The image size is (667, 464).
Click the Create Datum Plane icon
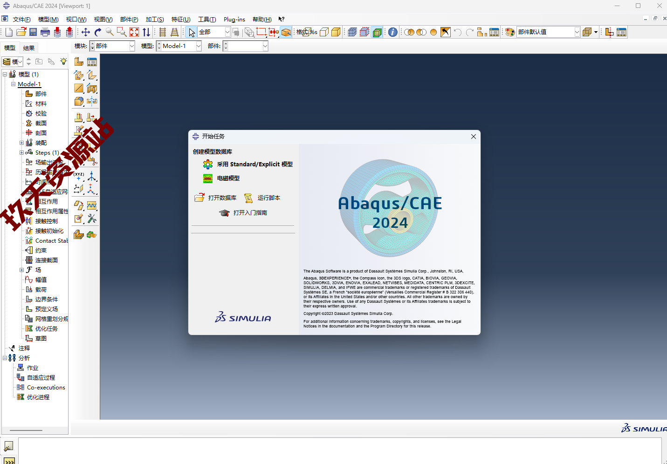coord(79,189)
